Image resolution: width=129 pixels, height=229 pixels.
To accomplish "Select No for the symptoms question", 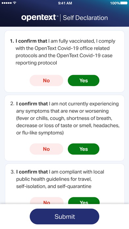I will click(x=46, y=149).
